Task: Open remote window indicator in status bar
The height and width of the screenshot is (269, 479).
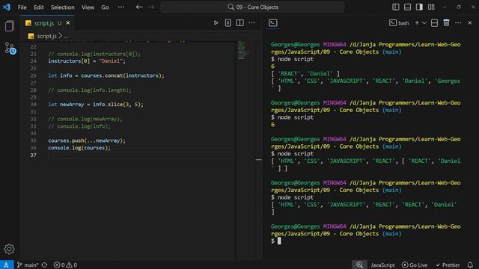Action: point(7,265)
